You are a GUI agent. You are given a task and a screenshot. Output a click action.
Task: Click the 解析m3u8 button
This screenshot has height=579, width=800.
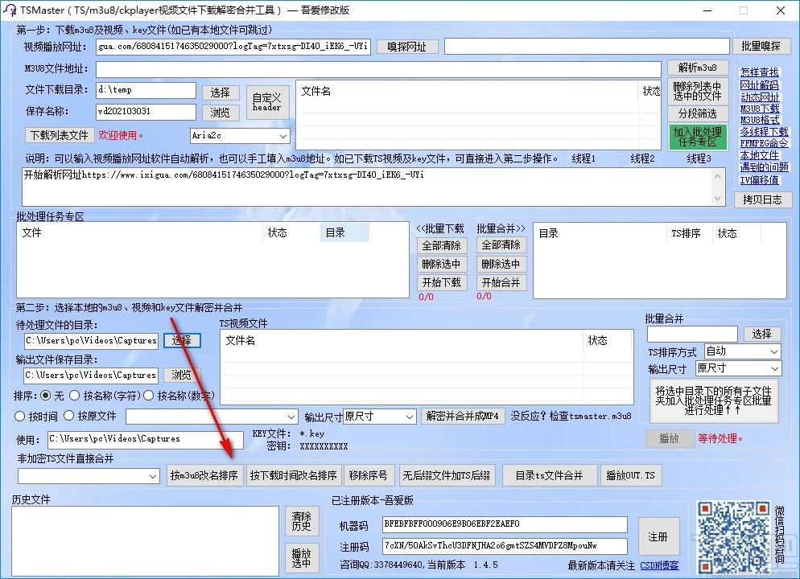click(x=697, y=68)
